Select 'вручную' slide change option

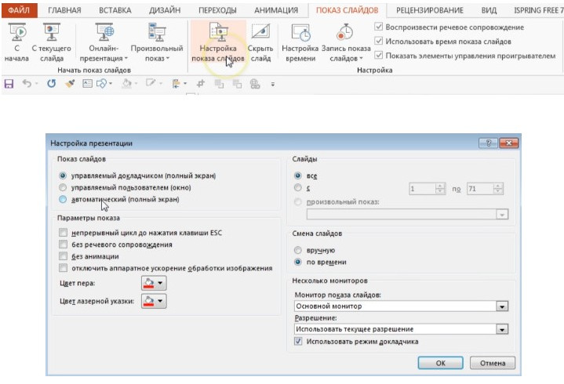(297, 250)
